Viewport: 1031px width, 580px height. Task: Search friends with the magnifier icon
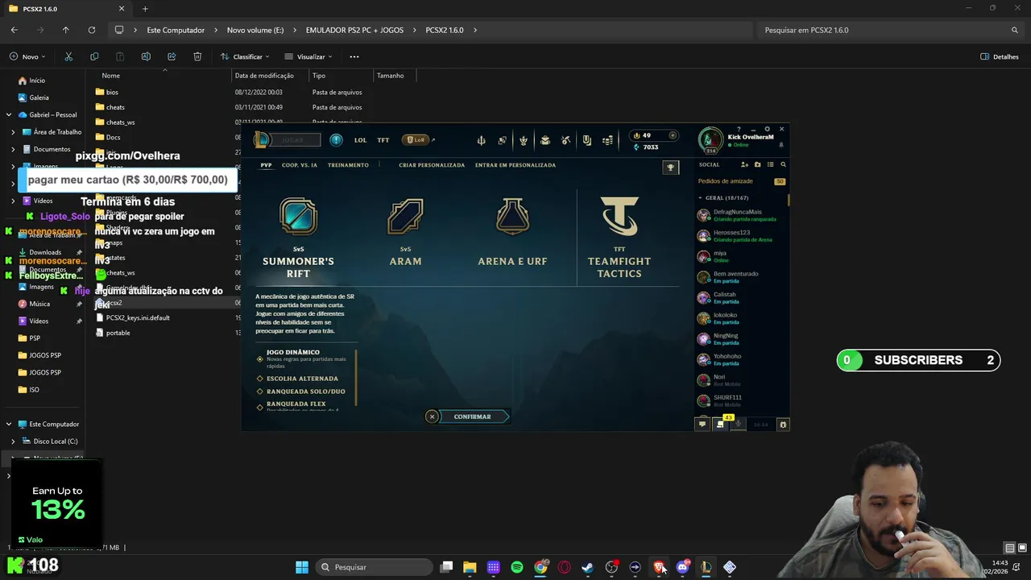[783, 164]
